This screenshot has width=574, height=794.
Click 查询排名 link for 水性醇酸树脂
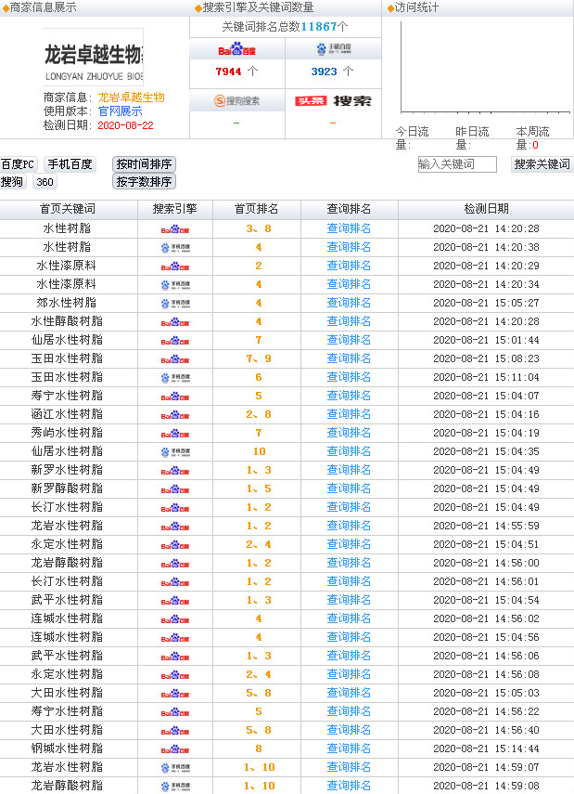point(349,321)
